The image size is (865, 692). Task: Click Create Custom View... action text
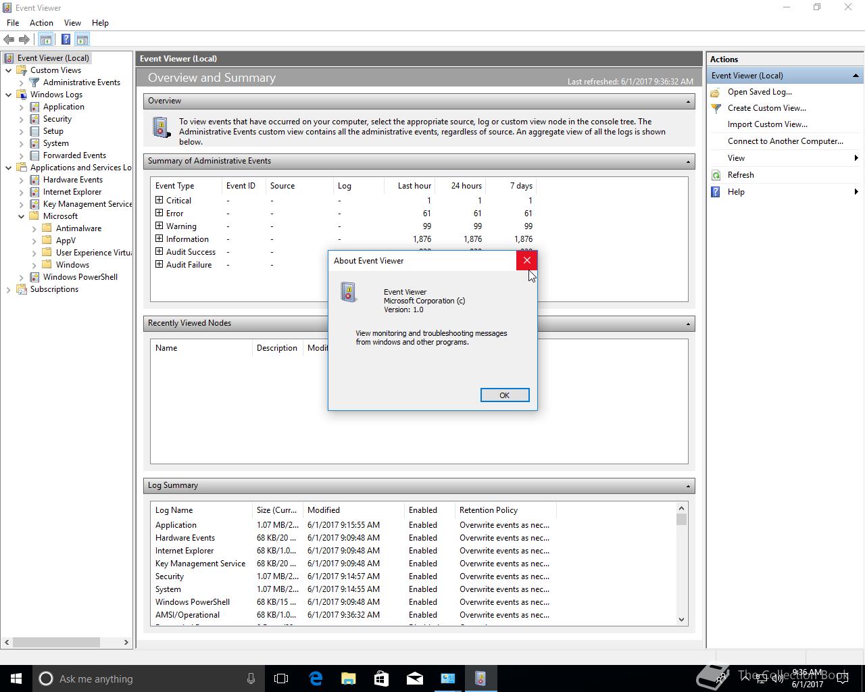click(x=766, y=108)
